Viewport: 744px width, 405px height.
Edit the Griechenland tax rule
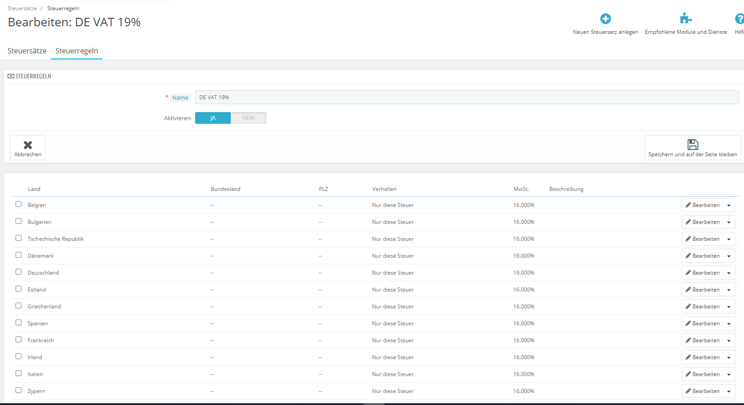point(703,307)
